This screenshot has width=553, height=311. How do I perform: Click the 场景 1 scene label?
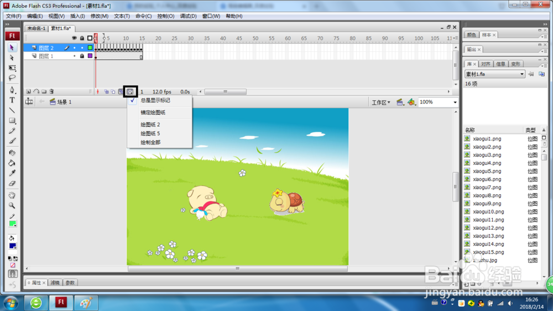[x=64, y=102]
